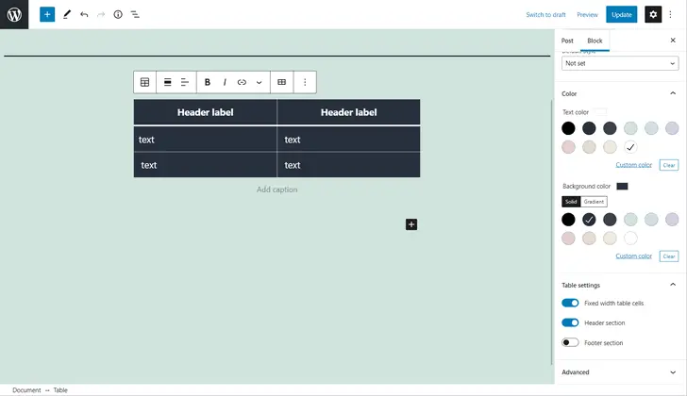687x396 pixels.
Task: Disable the Header section toggle
Action: click(x=570, y=322)
